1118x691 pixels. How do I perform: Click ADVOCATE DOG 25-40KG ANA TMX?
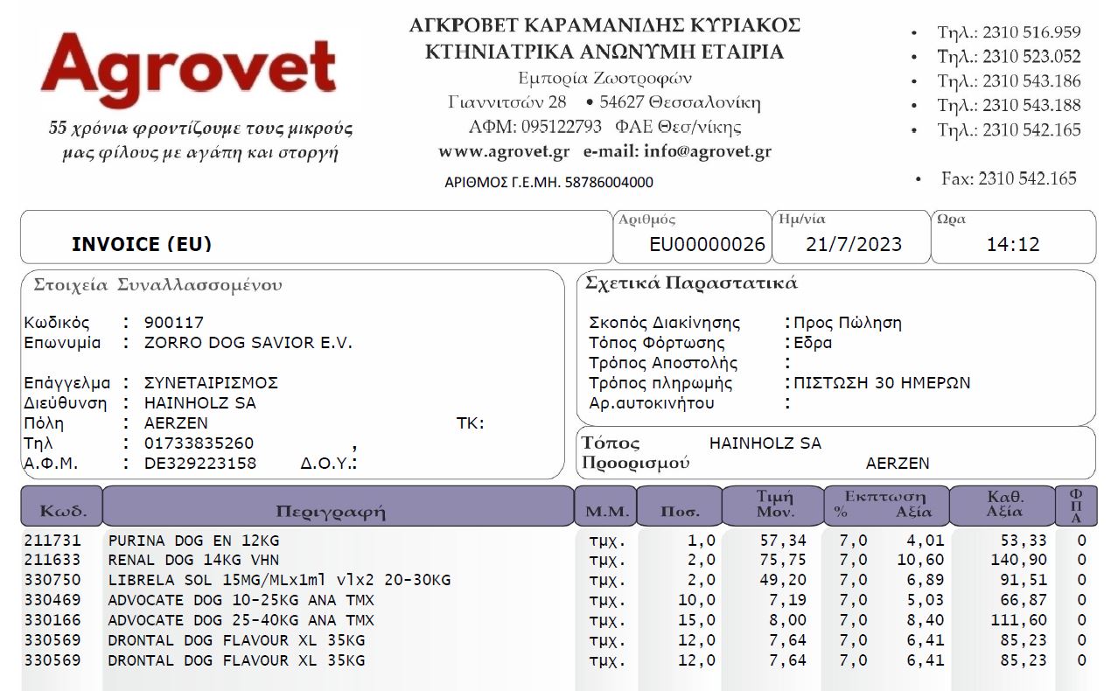pos(241,621)
